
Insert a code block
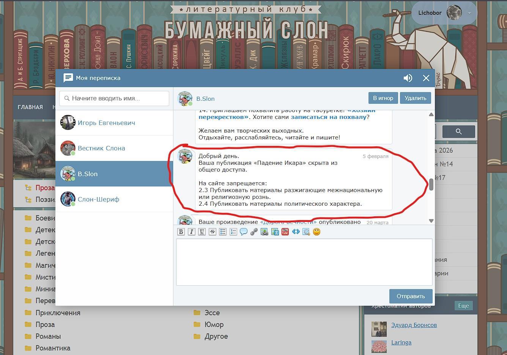296,232
